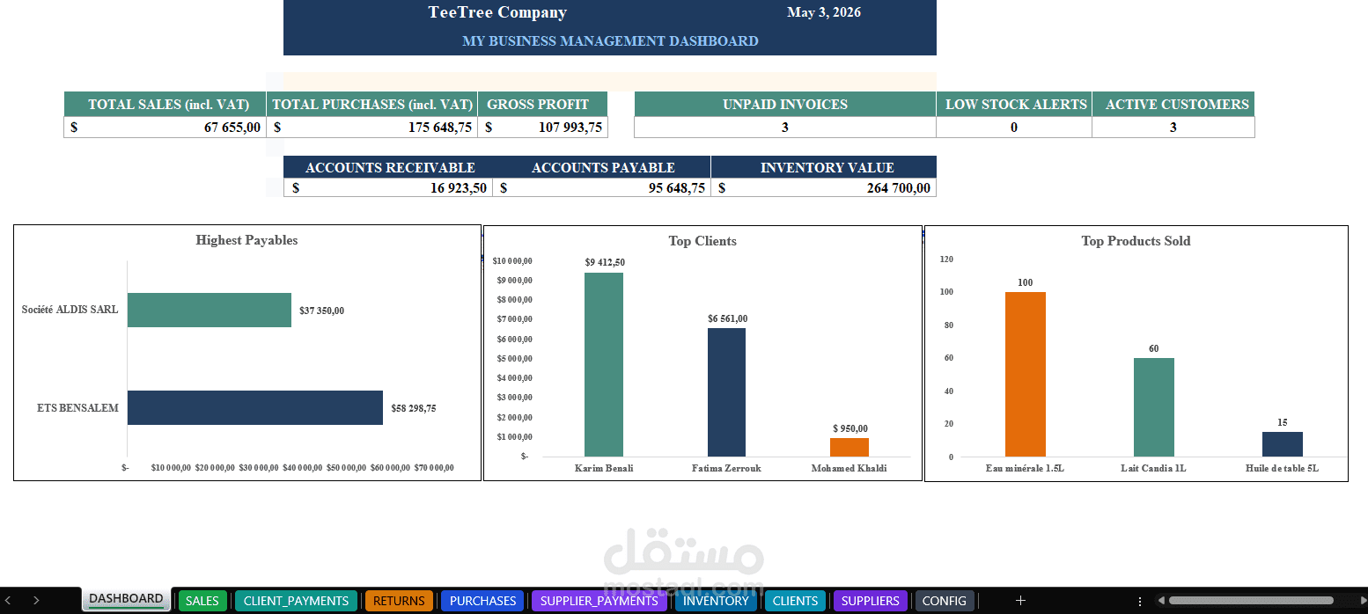Select the Société ALDIS SARL green bar

[x=210, y=310]
